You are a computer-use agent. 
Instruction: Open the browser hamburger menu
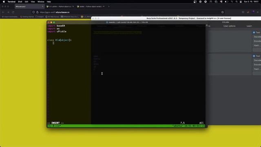pos(258,12)
